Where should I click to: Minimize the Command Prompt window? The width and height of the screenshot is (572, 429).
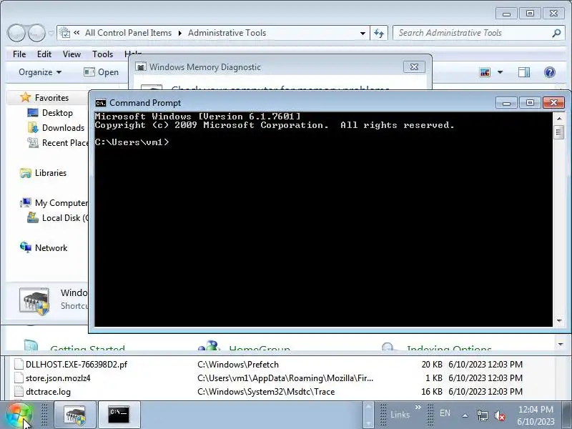[506, 103]
